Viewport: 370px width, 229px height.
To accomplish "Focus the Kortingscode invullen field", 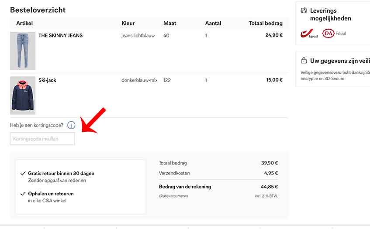I will coord(42,139).
